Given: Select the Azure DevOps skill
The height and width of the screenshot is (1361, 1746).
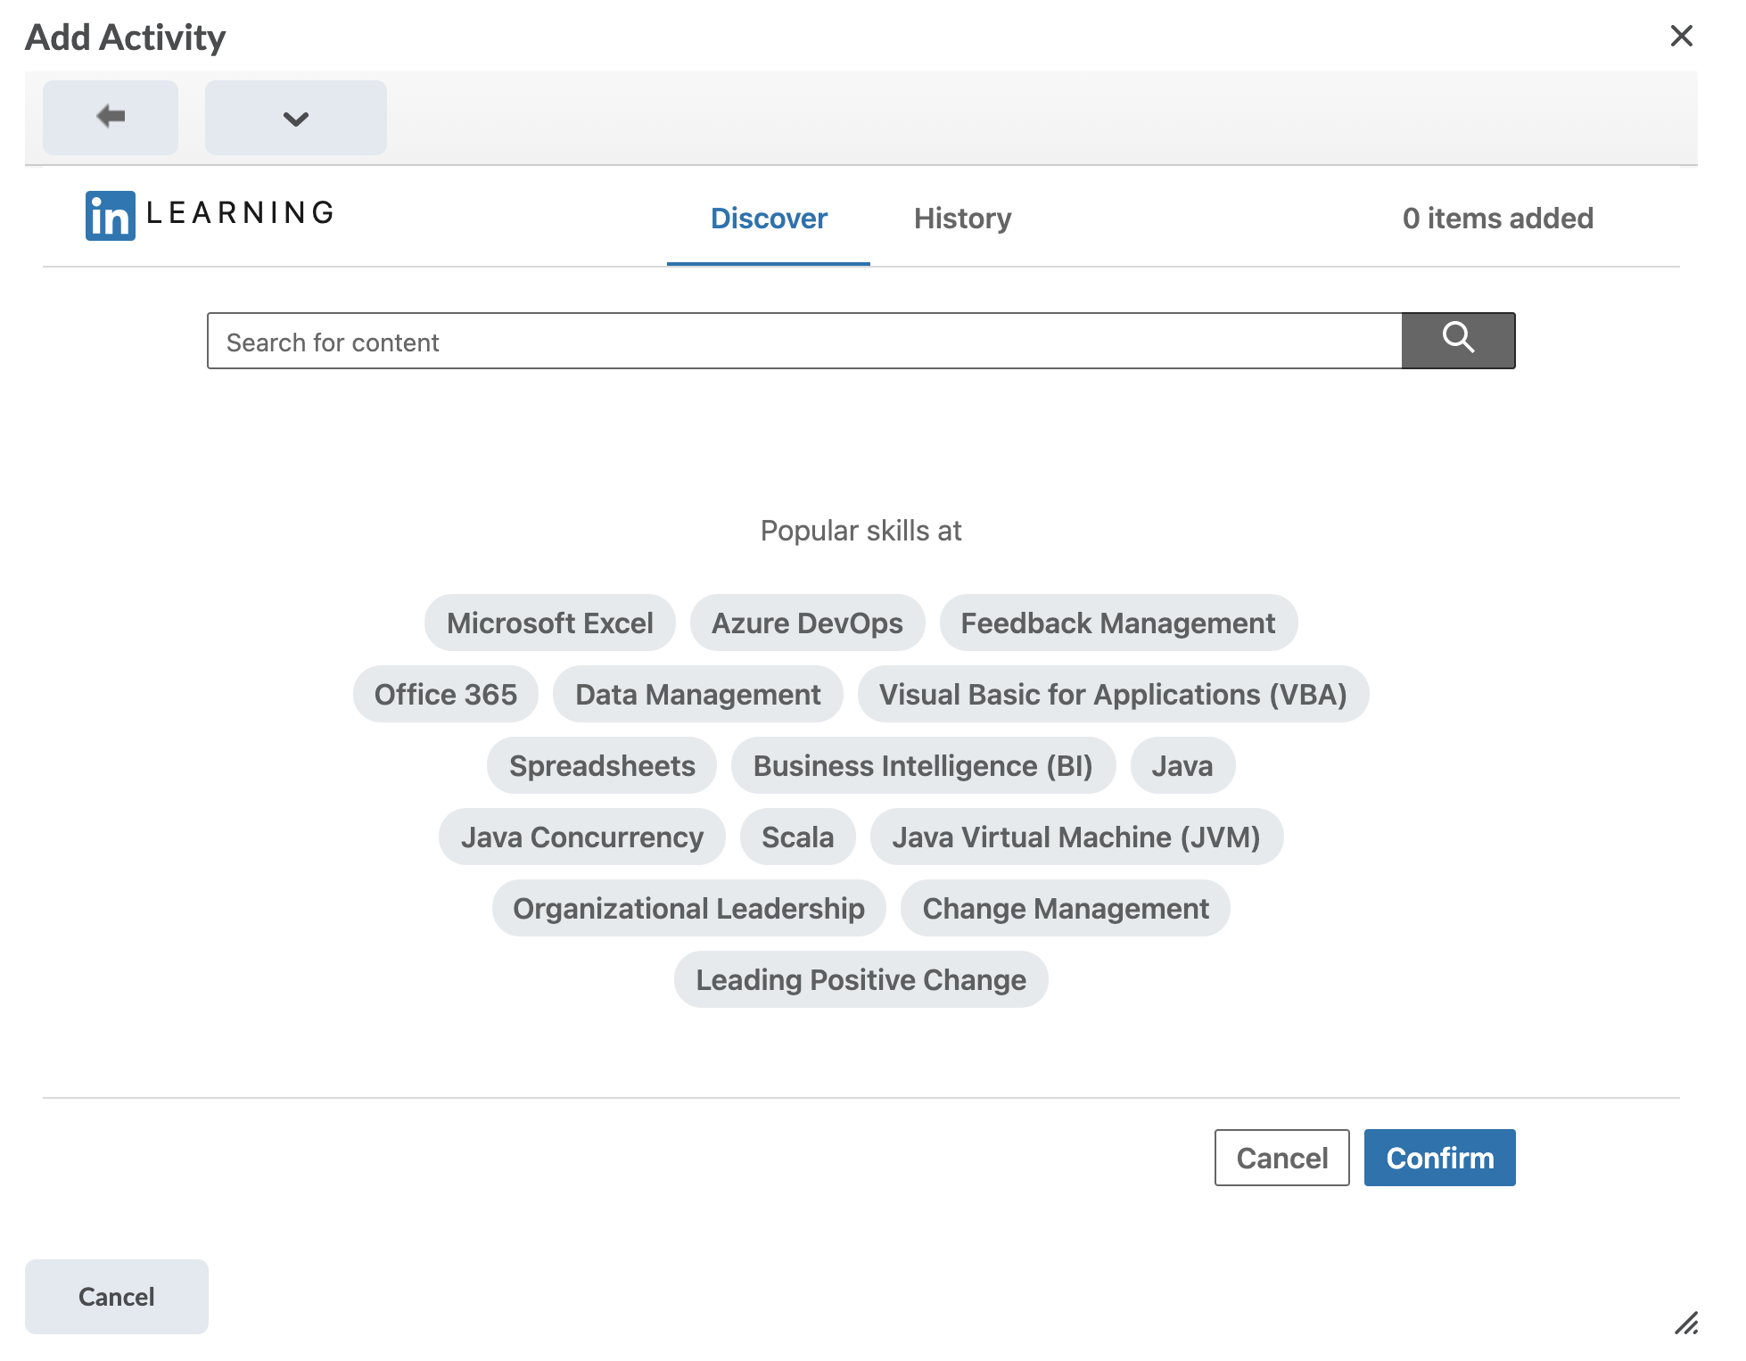Looking at the screenshot, I should 807,623.
